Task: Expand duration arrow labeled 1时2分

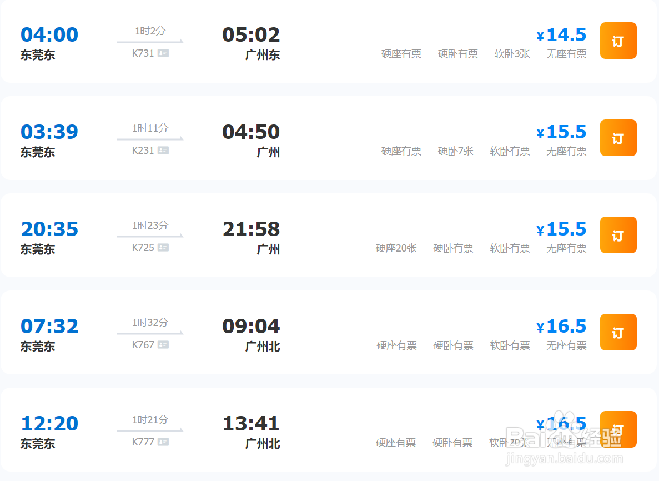Action: (150, 34)
